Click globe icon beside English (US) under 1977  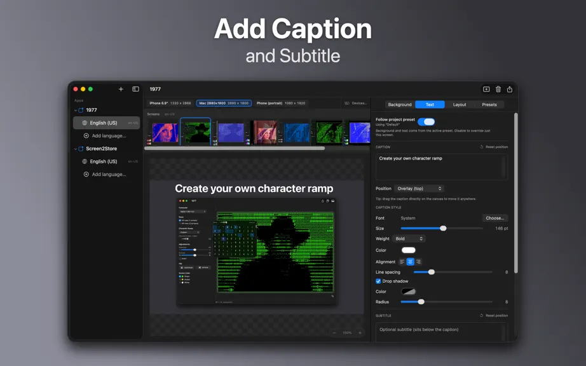[85, 123]
